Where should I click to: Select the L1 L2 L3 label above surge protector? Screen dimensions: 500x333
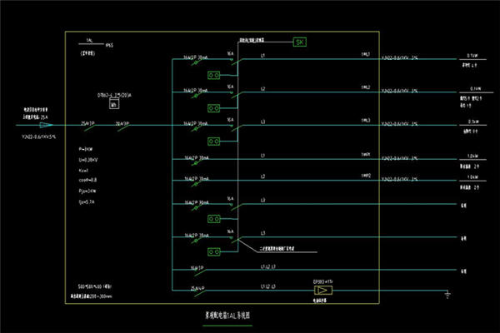click(x=267, y=286)
